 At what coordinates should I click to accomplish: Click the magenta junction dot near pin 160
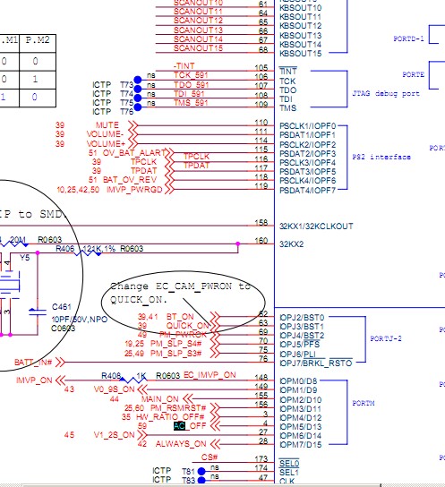point(238,243)
